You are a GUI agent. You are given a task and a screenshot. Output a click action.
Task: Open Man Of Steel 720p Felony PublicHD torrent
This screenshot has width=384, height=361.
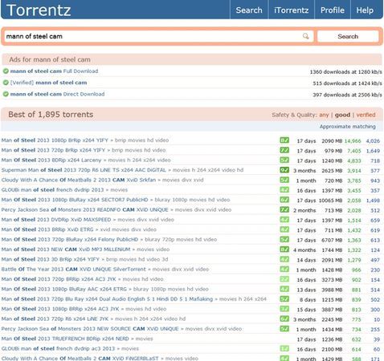(x=70, y=239)
